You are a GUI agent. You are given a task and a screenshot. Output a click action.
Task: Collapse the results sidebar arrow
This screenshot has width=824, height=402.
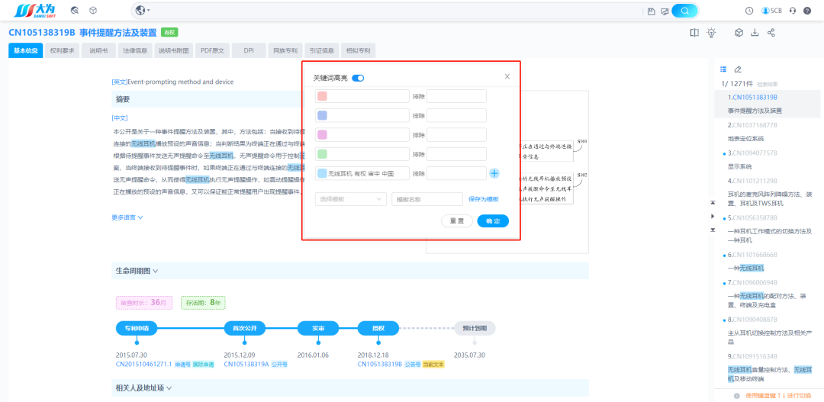tap(713, 216)
